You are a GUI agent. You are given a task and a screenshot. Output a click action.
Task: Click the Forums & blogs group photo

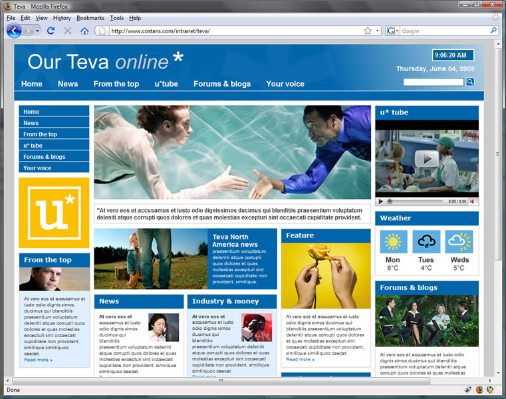click(427, 321)
